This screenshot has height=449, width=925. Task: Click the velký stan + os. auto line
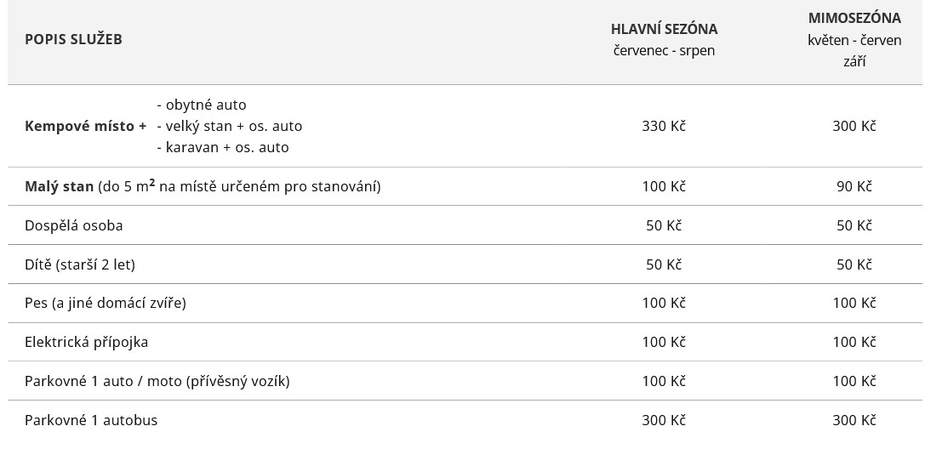click(229, 126)
